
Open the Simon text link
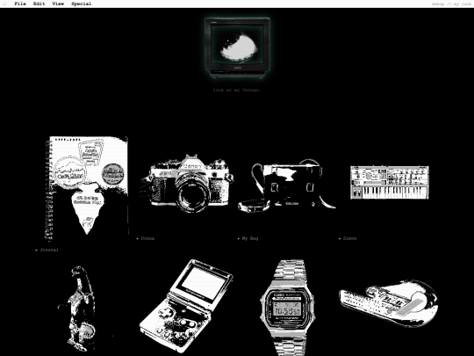(x=349, y=238)
